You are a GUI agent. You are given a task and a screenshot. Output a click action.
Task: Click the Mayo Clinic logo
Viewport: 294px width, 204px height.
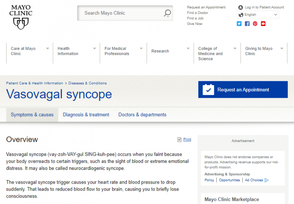[x=21, y=17]
